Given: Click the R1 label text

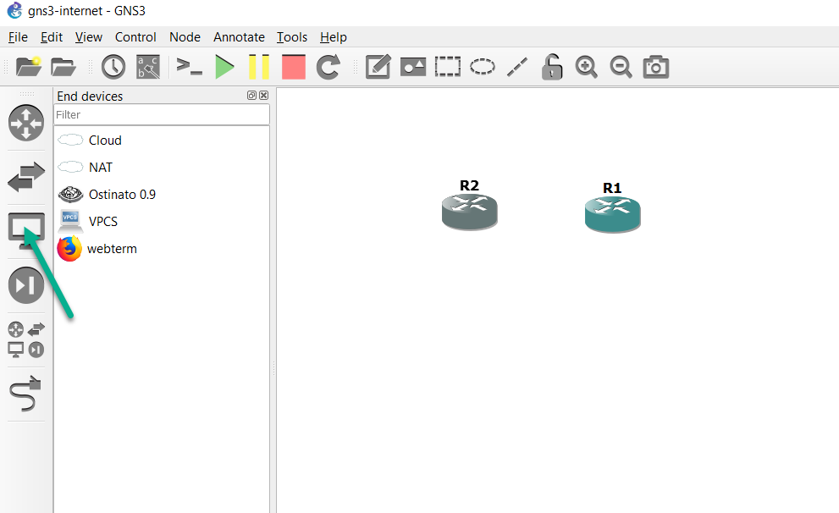Looking at the screenshot, I should [x=612, y=188].
